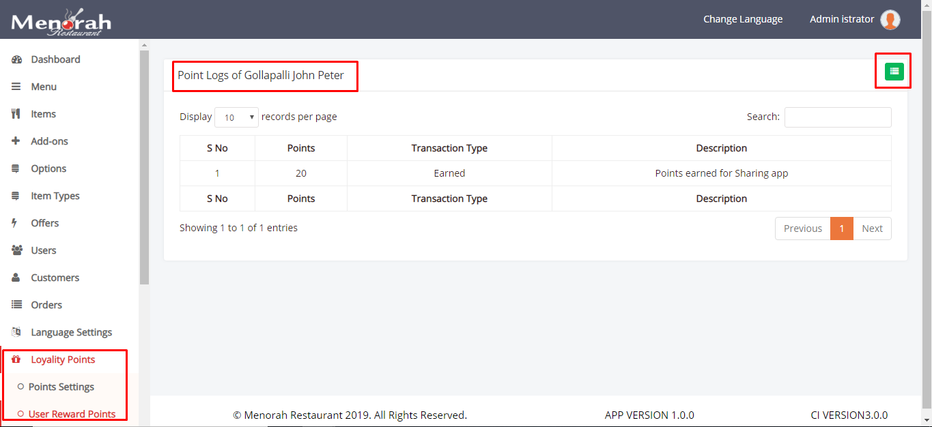Click the green list icon button
This screenshot has height=427, width=932.
coord(894,71)
